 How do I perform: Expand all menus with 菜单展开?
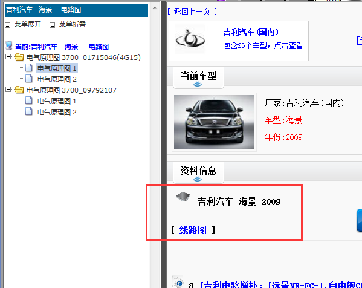[28, 24]
